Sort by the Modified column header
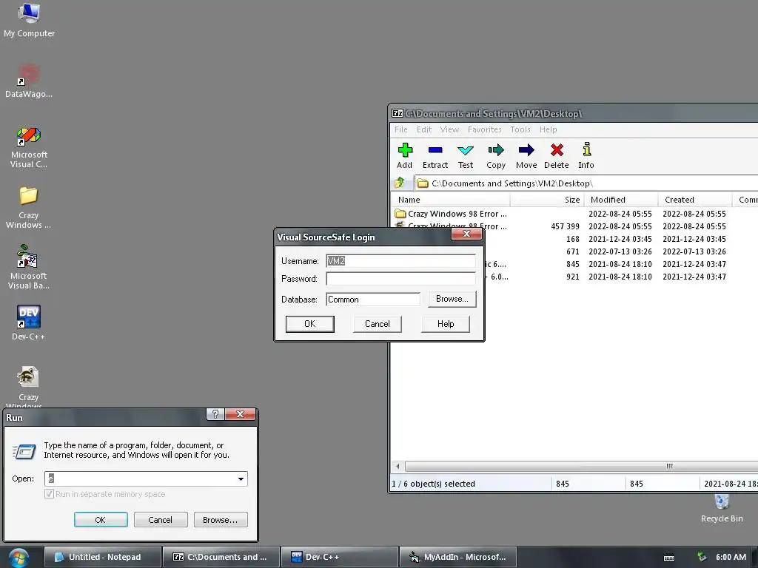 [621, 200]
